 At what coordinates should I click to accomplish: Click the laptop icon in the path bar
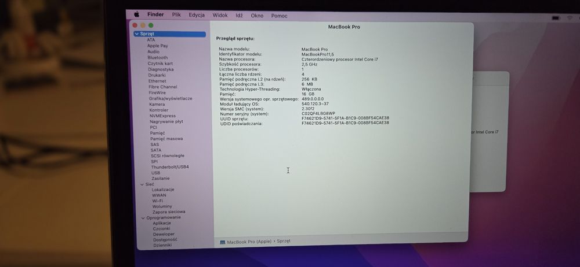coord(222,242)
